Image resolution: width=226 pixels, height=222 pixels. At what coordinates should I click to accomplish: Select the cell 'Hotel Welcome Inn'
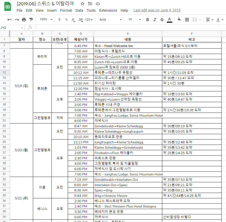click(128, 46)
